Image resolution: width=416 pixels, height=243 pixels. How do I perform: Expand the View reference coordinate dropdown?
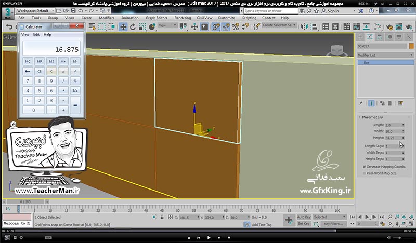167,25
